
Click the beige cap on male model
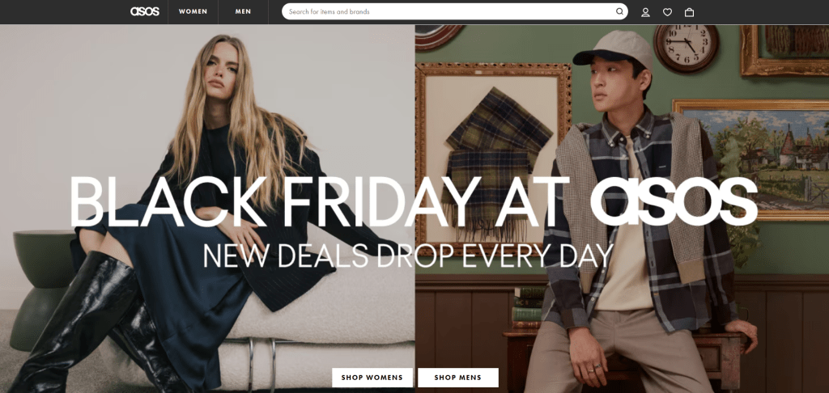(614, 49)
